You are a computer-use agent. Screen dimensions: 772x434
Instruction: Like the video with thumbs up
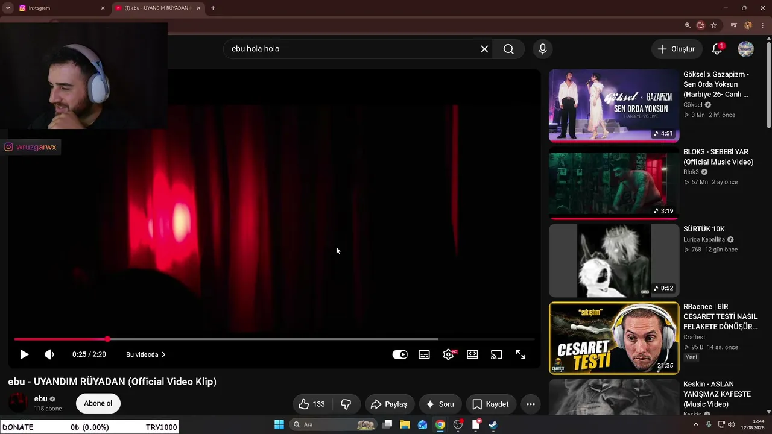pyautogui.click(x=312, y=404)
